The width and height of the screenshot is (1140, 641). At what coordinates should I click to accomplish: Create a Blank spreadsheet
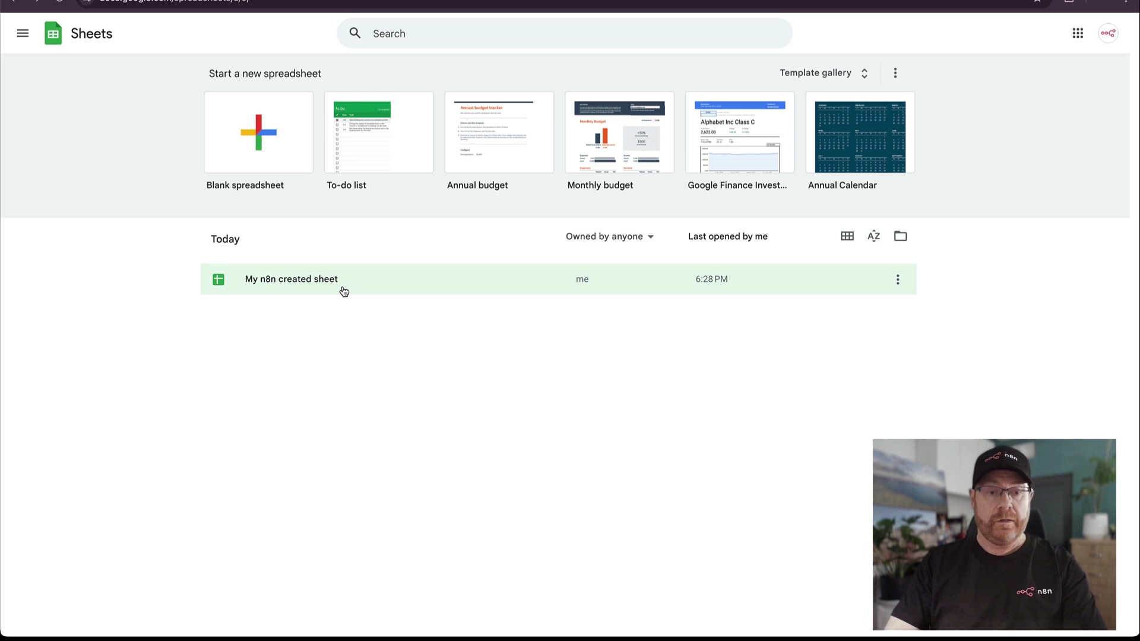(x=258, y=132)
